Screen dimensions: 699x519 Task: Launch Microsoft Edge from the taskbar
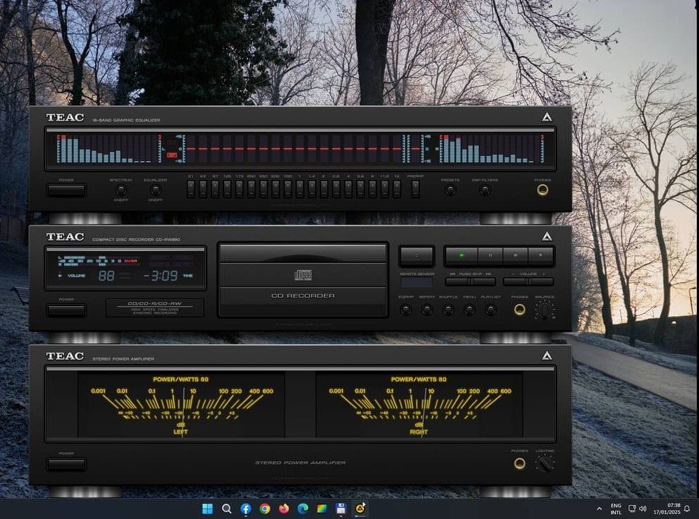(x=303, y=509)
